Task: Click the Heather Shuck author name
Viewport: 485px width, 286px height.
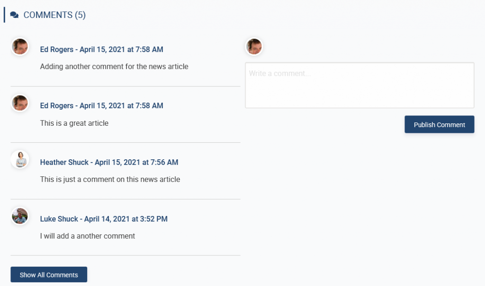Action: tap(64, 163)
